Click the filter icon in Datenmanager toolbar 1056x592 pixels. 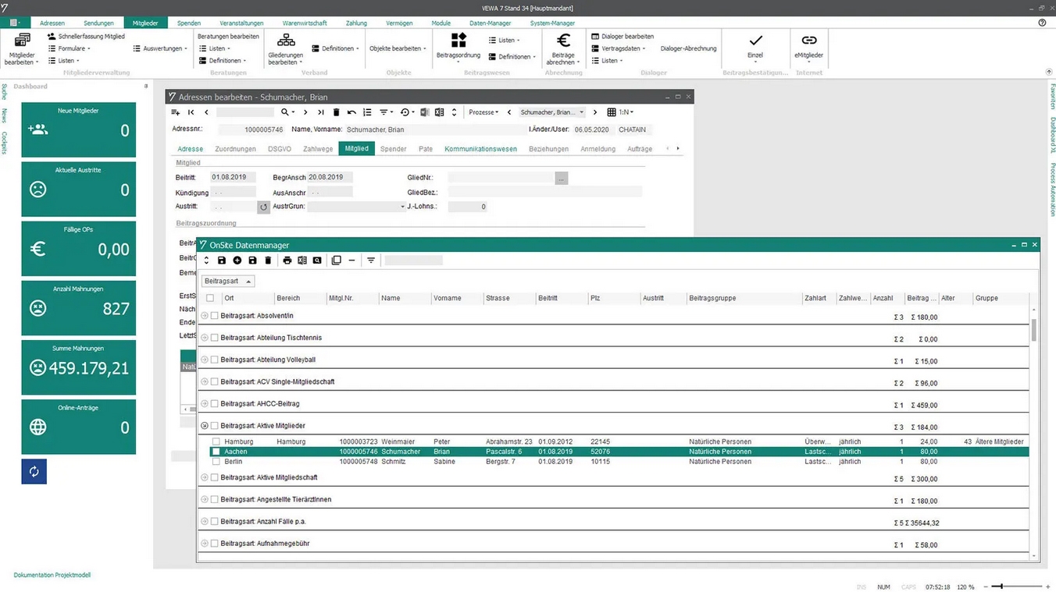coord(371,261)
